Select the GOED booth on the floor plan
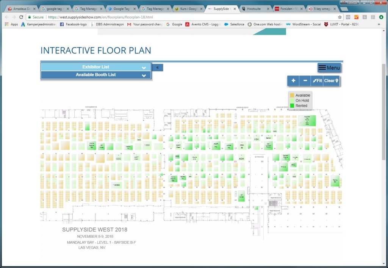This screenshot has width=388, height=268. point(116,185)
